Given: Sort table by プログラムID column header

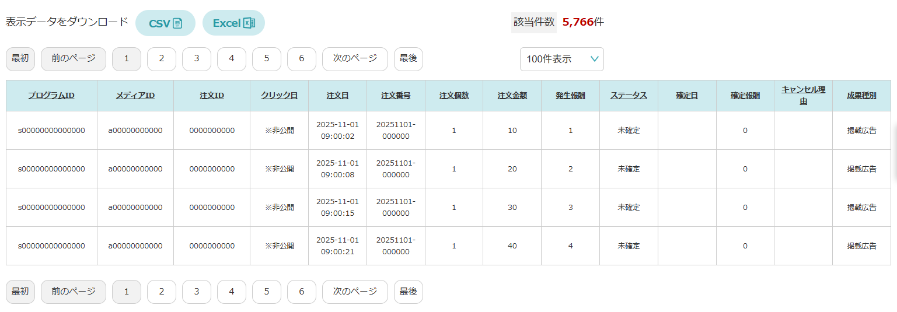Looking at the screenshot, I should pyautogui.click(x=51, y=96).
